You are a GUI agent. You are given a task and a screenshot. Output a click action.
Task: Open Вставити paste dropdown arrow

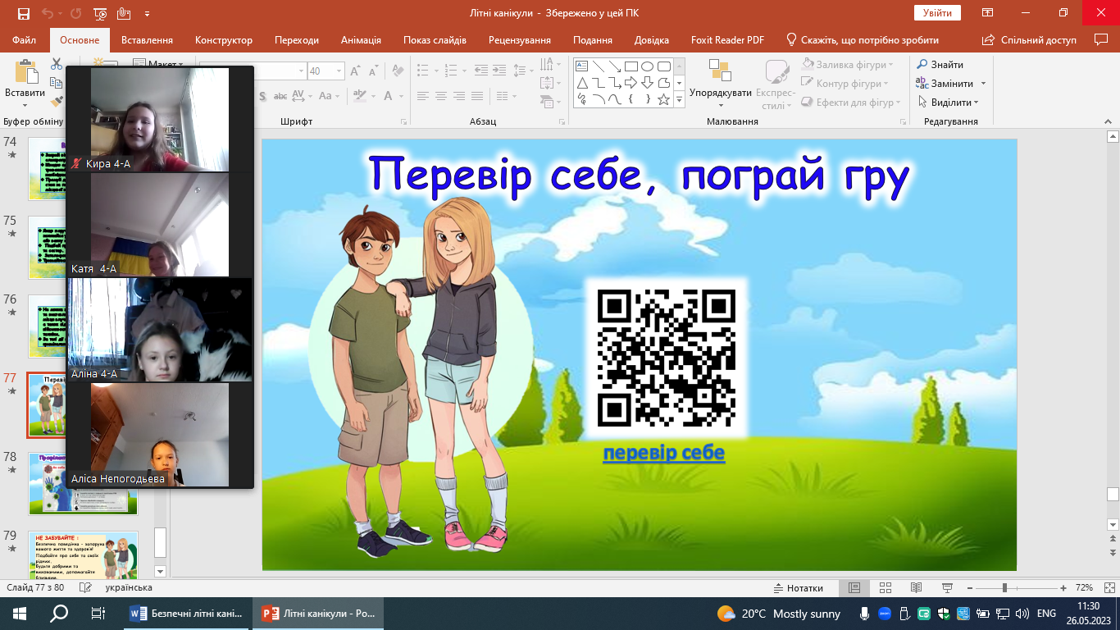tap(25, 105)
